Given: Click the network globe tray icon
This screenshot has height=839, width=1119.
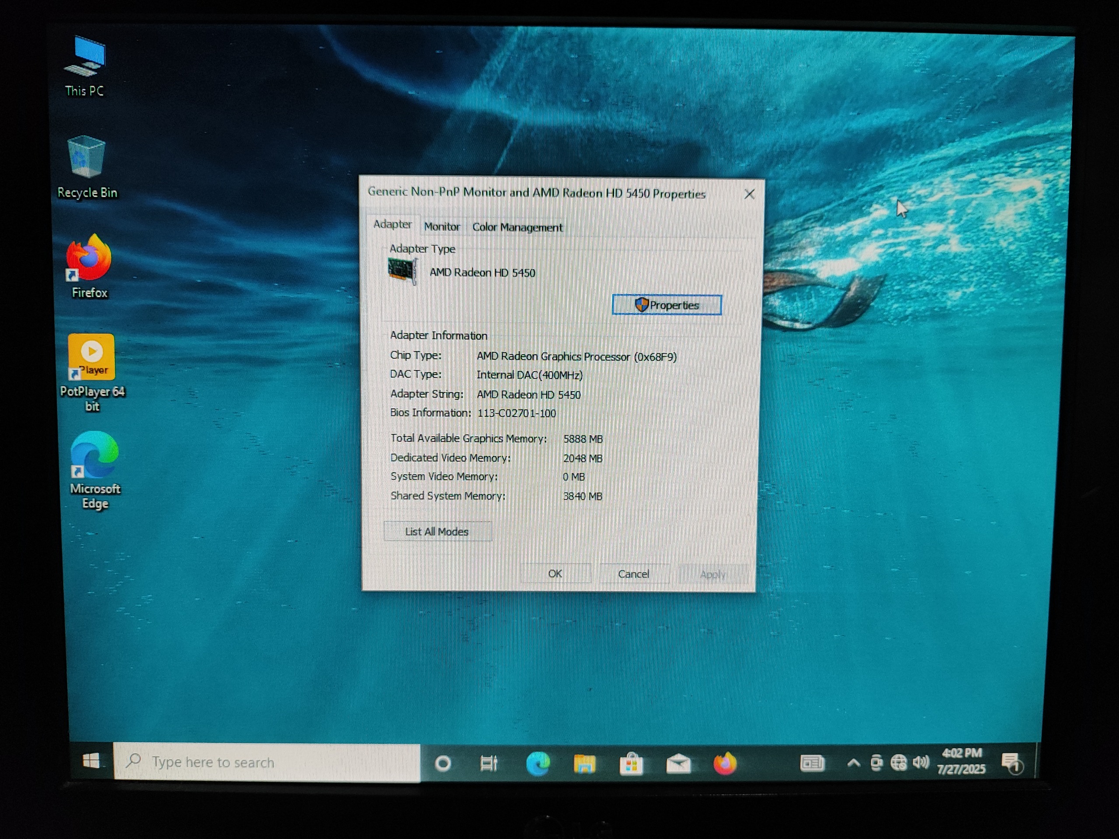Looking at the screenshot, I should [x=899, y=763].
